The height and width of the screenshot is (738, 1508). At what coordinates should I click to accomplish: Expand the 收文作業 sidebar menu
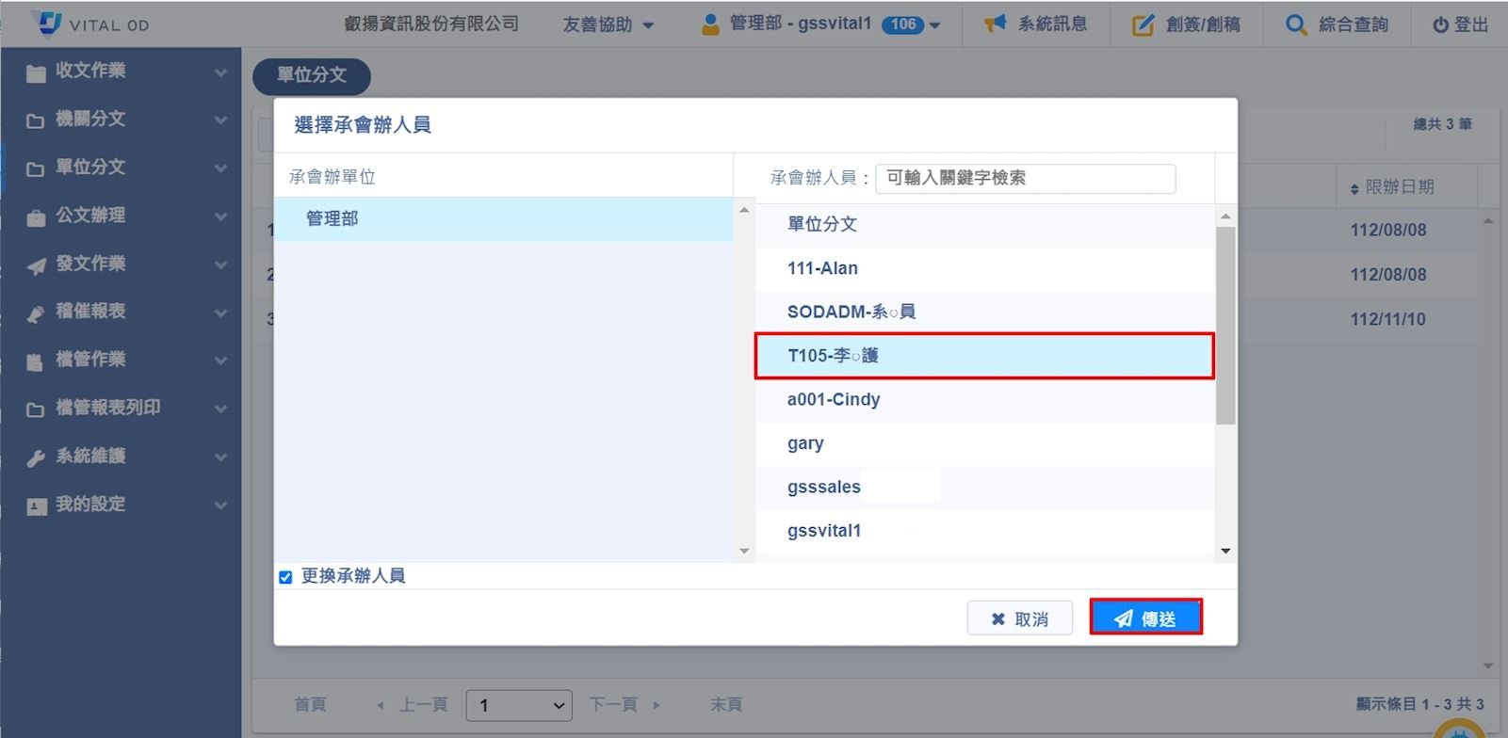point(121,71)
